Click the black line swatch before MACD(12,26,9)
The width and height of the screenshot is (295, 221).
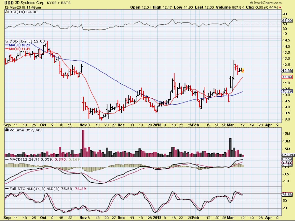tap(7, 159)
